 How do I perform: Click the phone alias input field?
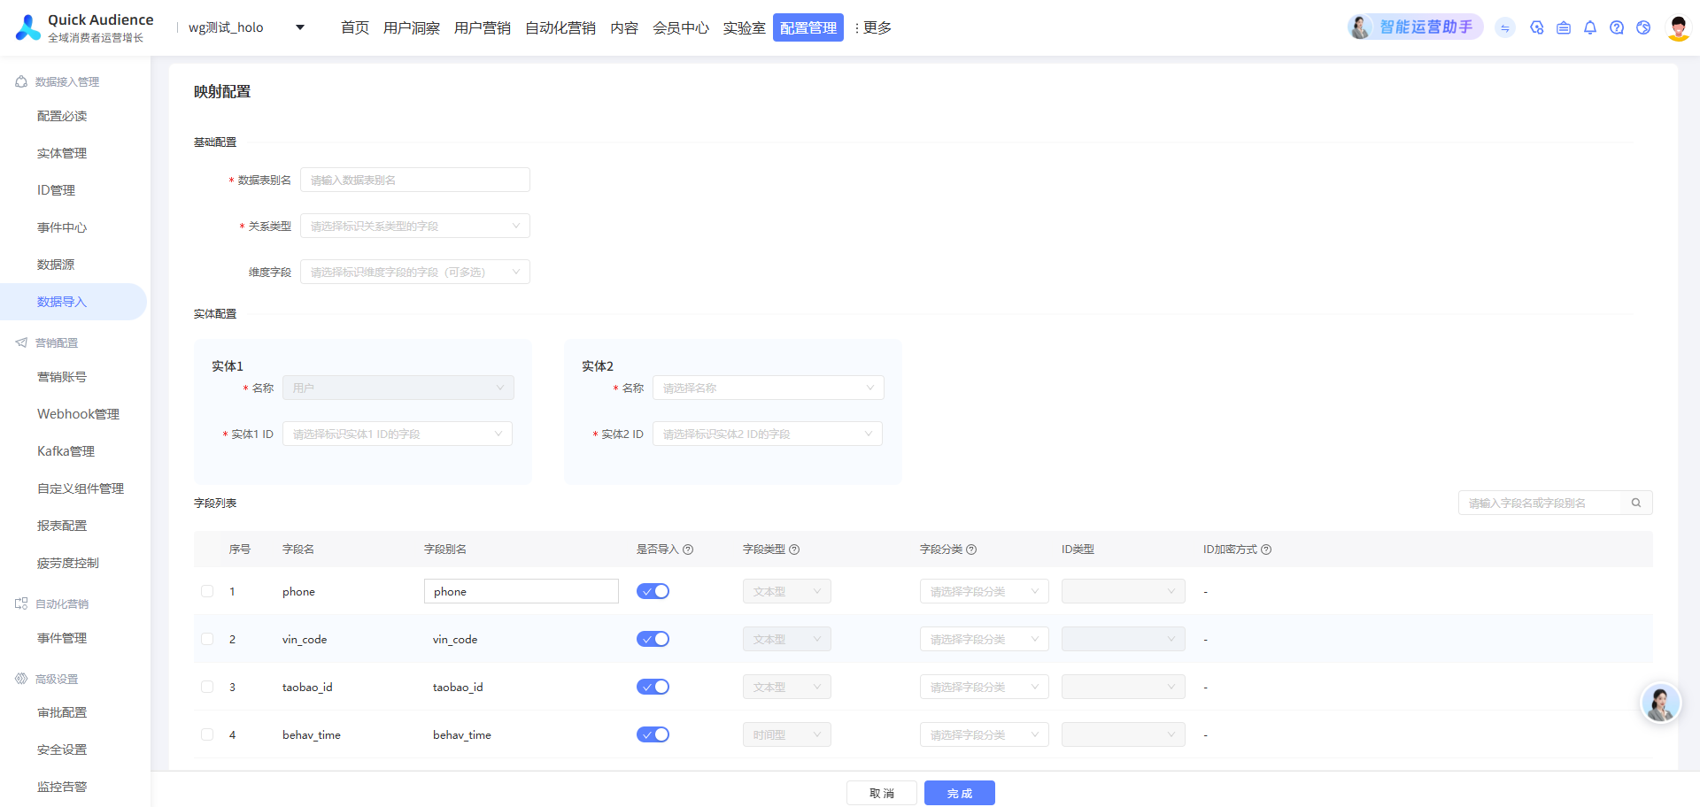click(x=522, y=591)
